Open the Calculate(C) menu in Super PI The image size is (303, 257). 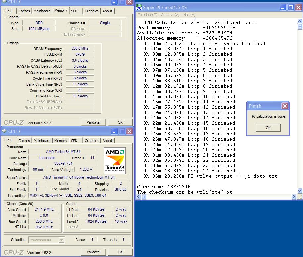point(147,15)
